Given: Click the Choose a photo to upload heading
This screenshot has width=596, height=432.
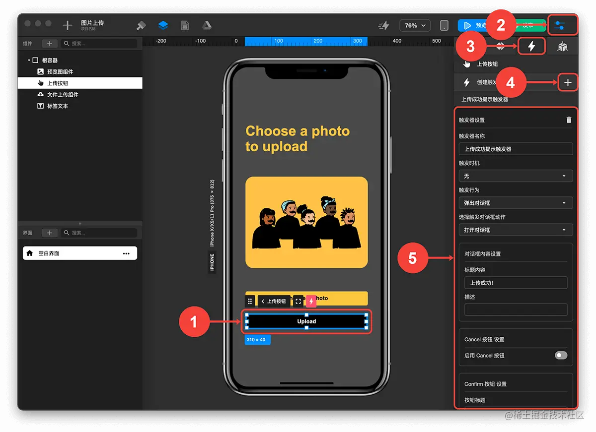Looking at the screenshot, I should tap(298, 138).
